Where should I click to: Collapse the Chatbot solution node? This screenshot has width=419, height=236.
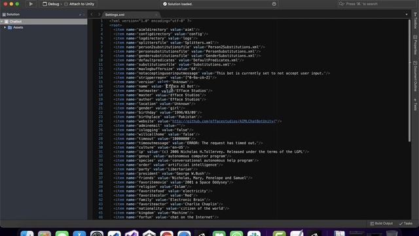tap(2, 22)
